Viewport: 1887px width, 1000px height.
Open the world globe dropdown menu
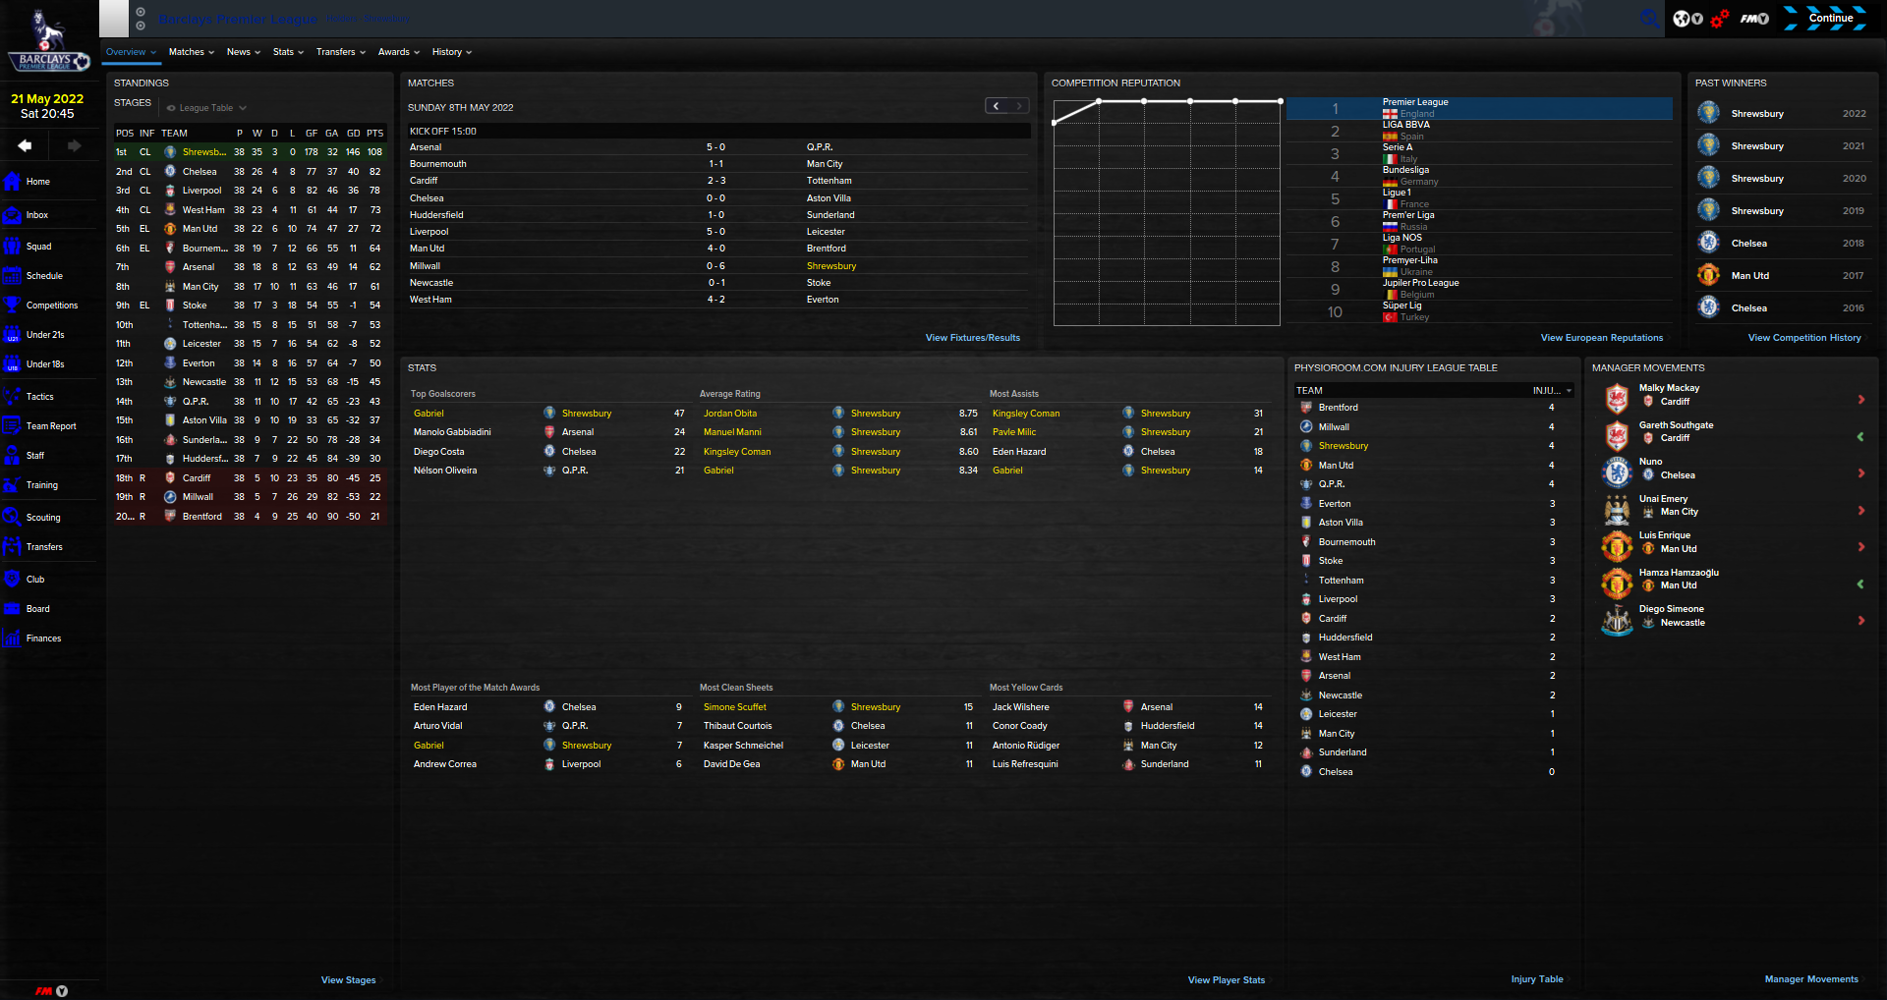[1687, 19]
